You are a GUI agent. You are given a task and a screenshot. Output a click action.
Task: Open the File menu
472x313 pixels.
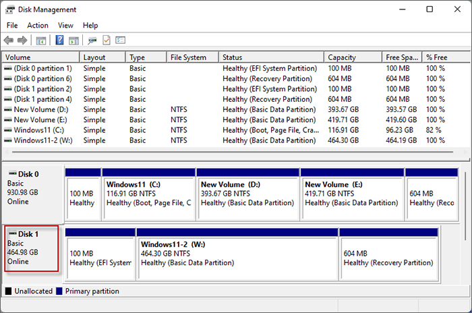pos(12,25)
